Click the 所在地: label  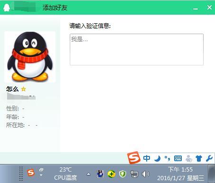(15, 125)
